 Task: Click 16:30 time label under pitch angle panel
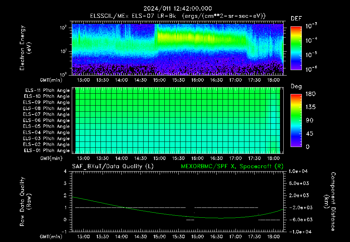click(216, 158)
